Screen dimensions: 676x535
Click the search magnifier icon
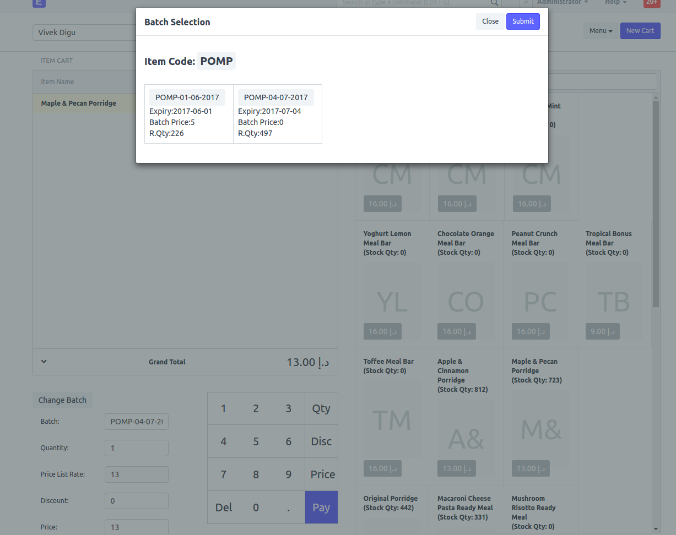(494, 3)
